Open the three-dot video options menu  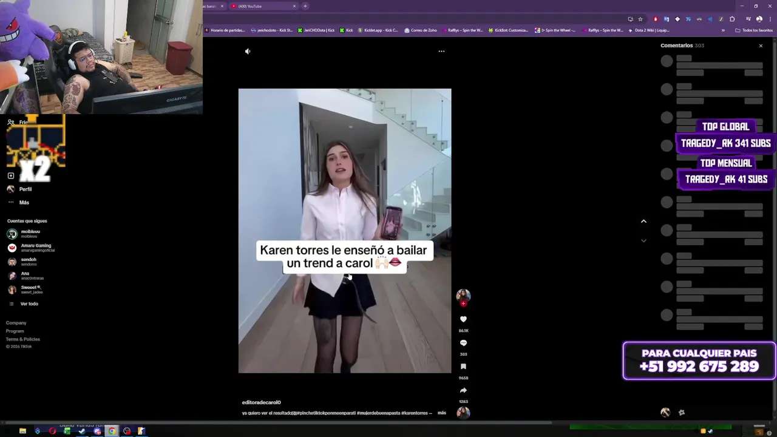[441, 52]
